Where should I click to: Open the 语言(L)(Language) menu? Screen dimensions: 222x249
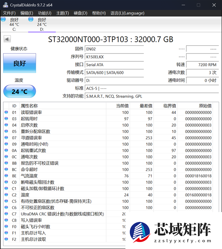(x=127, y=13)
